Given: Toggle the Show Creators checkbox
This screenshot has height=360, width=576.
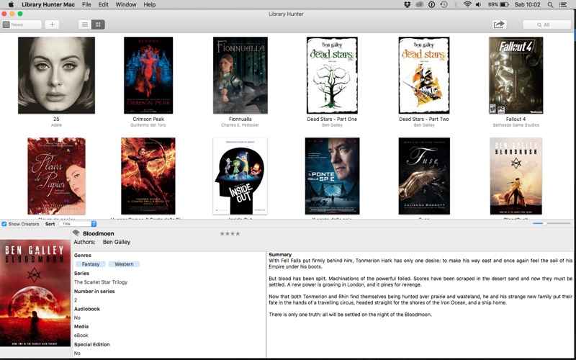Looking at the screenshot, I should coord(4,224).
